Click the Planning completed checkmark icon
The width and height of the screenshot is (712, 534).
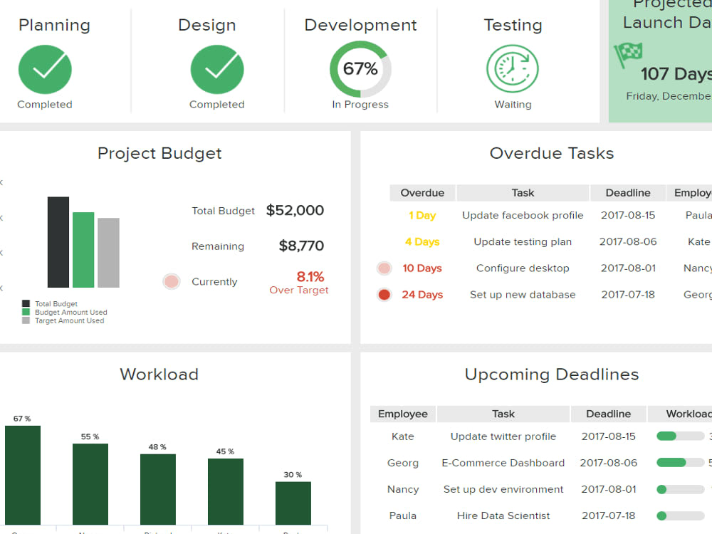(x=45, y=68)
